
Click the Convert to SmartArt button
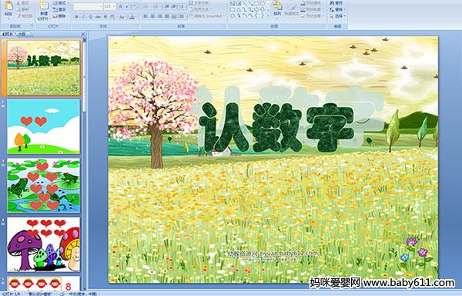[207, 16]
